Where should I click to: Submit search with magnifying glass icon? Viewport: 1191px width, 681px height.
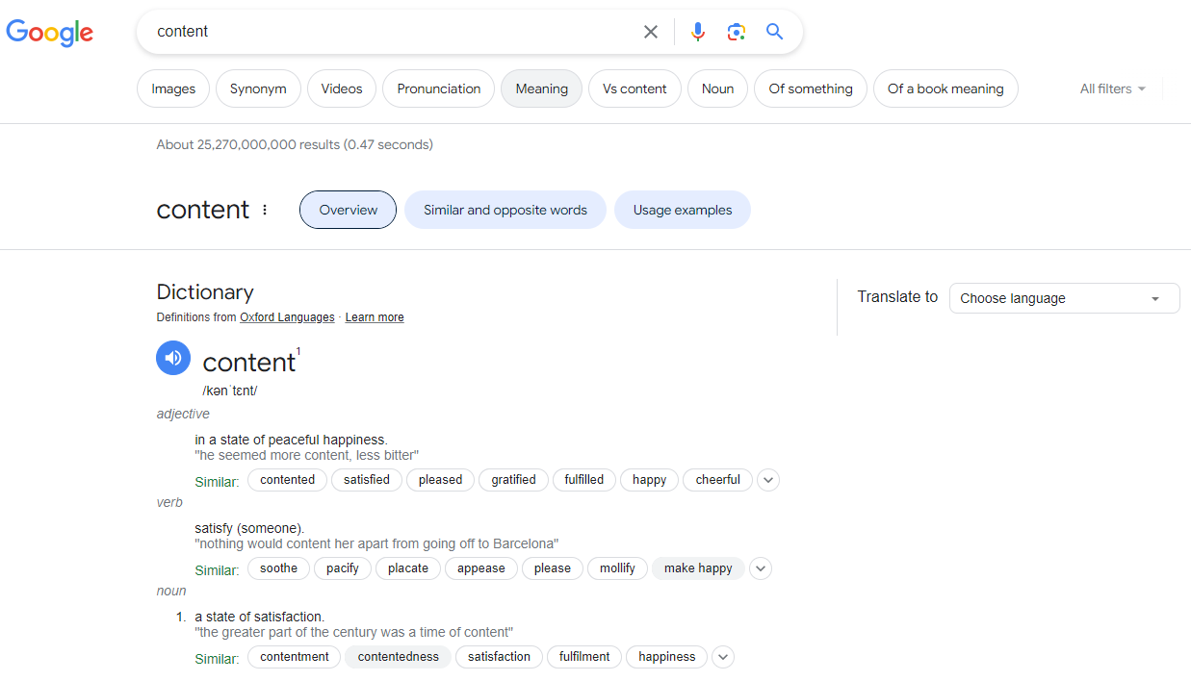(775, 32)
